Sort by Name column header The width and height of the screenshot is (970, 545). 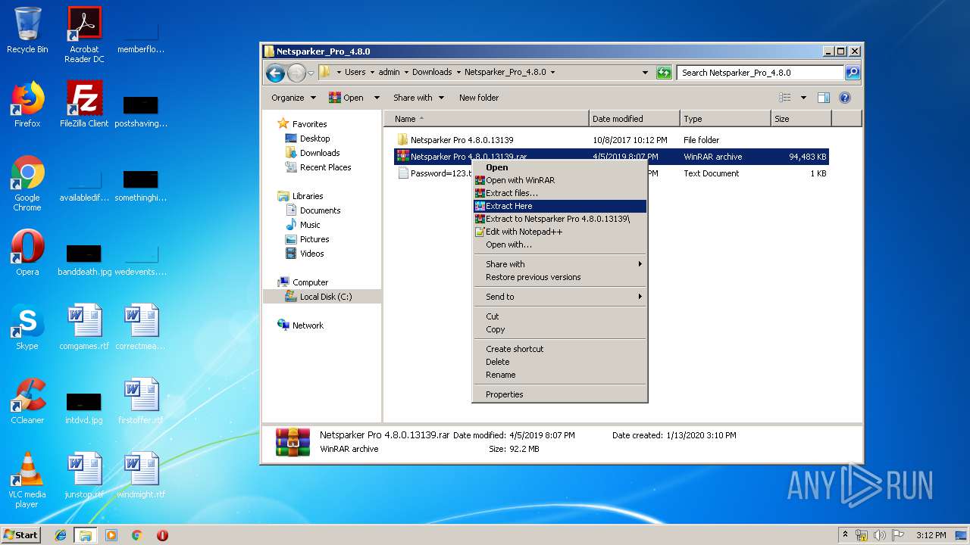(487, 119)
